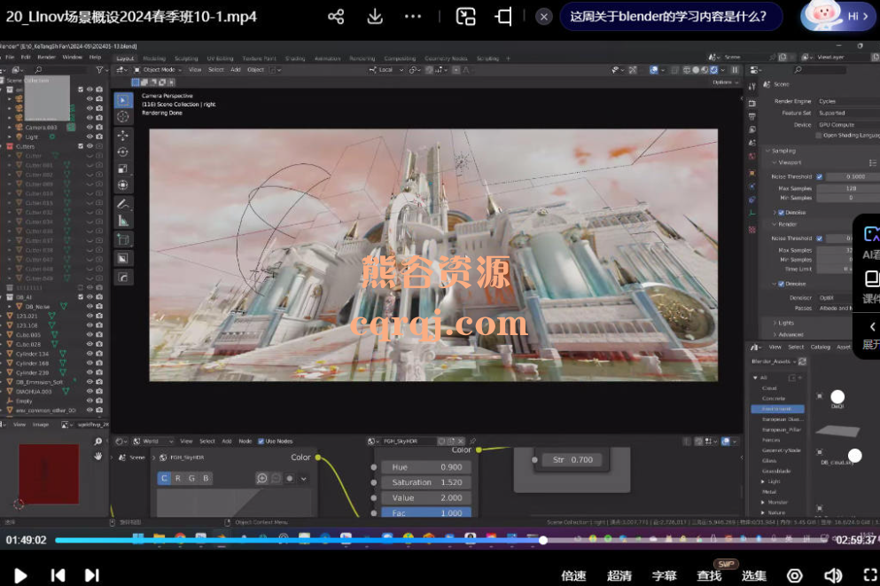880x586 pixels.
Task: Toggle visibility of DB_Emmision_Soft eye icon
Action: click(x=90, y=382)
